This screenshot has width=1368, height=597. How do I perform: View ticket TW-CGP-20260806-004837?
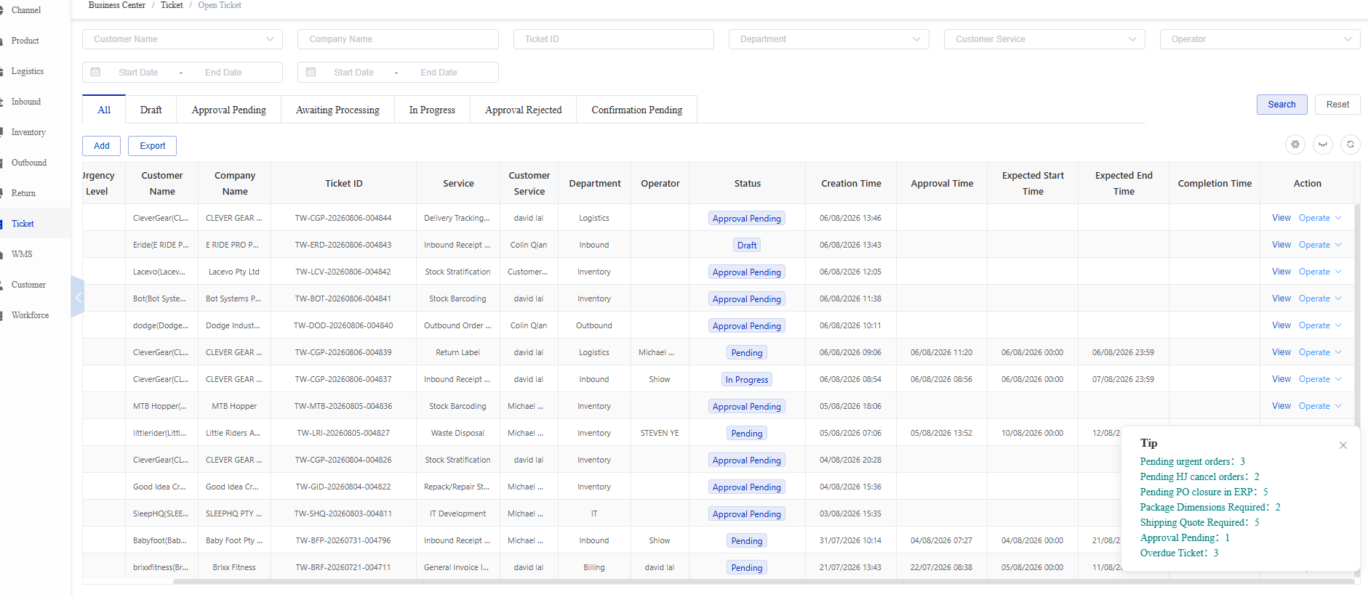1281,379
